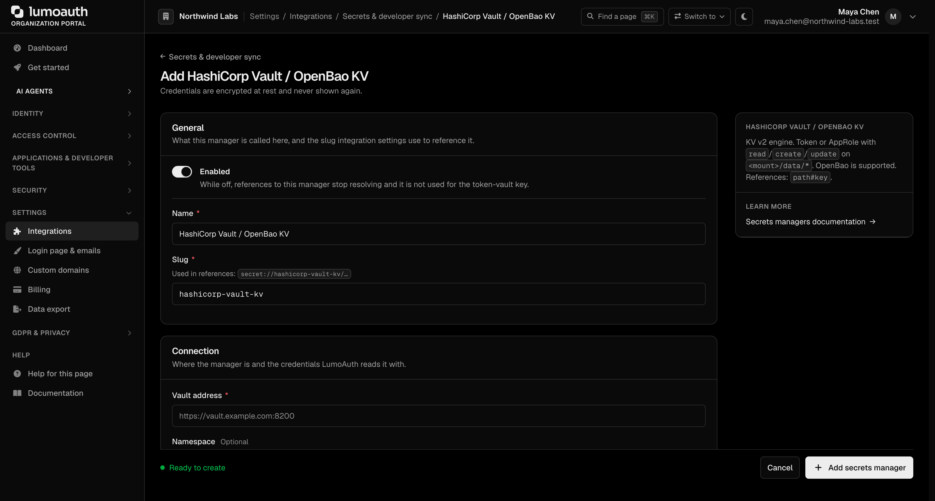The image size is (935, 501).
Task: Click the Custom domains globe icon
Action: pos(17,270)
